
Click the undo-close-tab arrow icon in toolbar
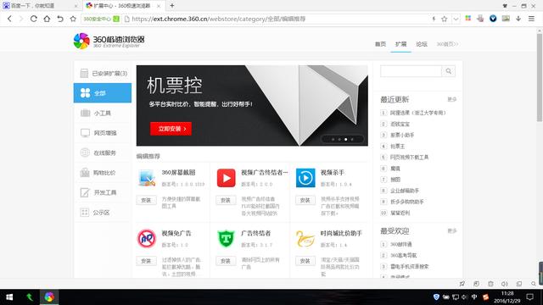pos(60,19)
